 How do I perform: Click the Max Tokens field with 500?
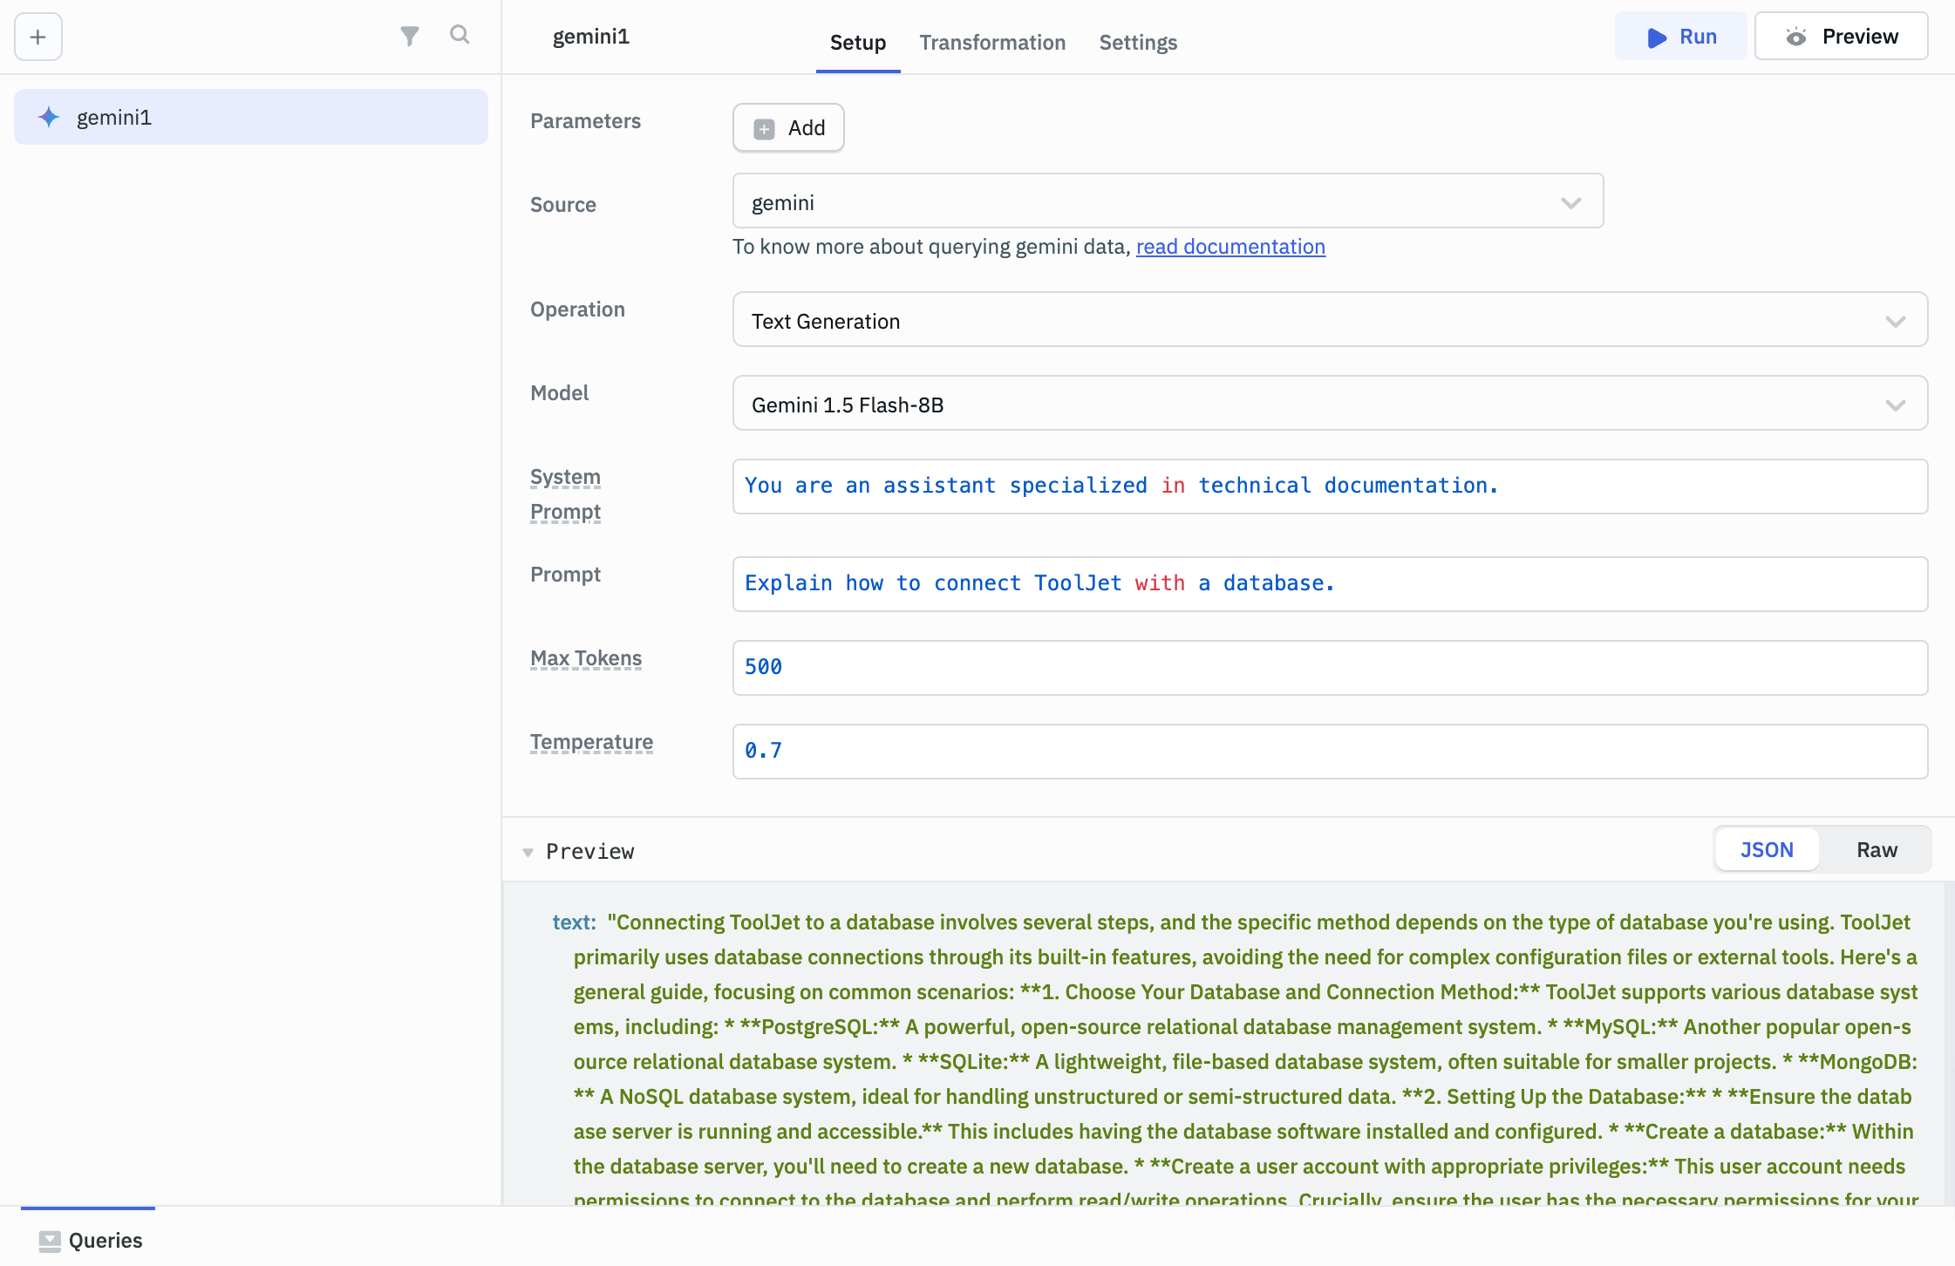point(1330,668)
